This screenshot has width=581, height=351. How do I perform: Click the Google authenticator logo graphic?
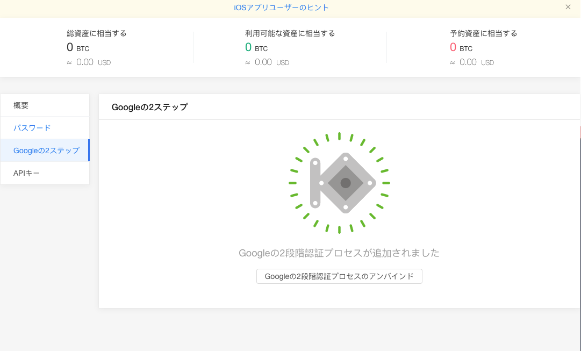coord(340,183)
